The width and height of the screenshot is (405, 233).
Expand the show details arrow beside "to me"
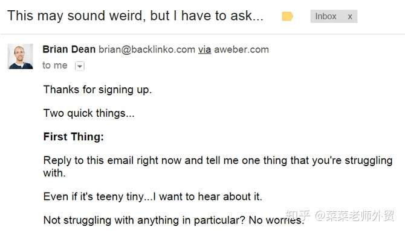[80, 66]
